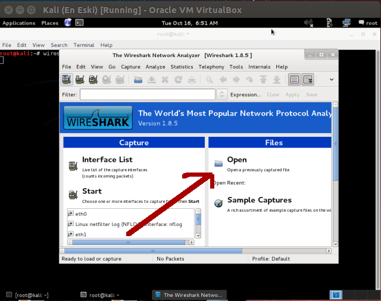
Task: Click the restart capture toolbar icon
Action: [120, 79]
